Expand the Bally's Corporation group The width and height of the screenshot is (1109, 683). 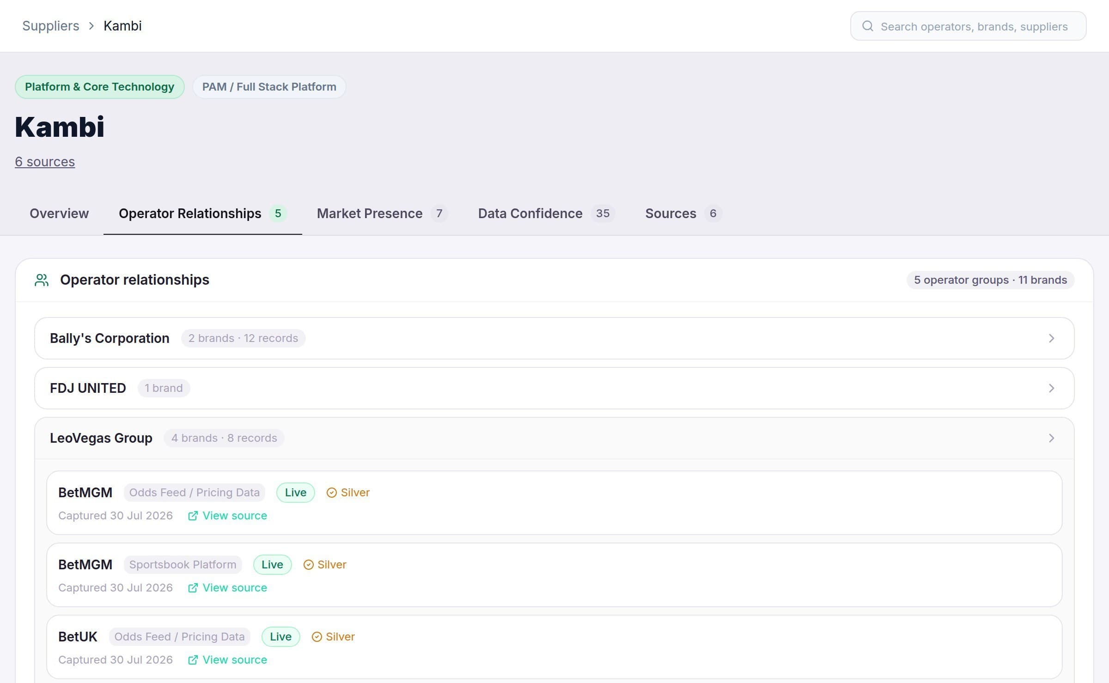point(554,338)
